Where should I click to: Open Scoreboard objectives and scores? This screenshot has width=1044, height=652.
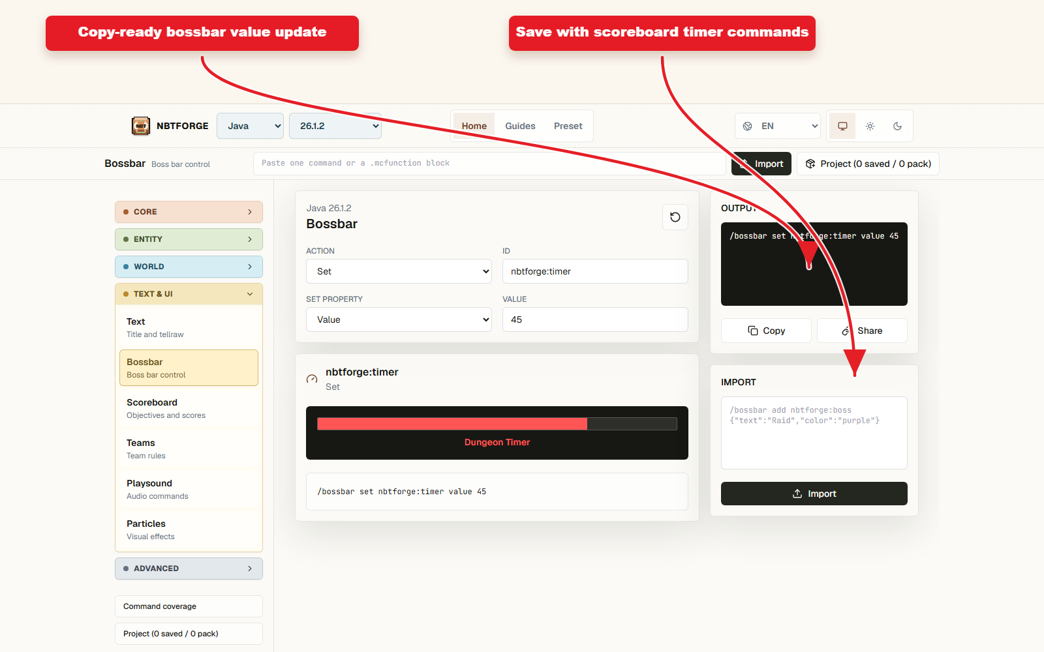point(189,408)
